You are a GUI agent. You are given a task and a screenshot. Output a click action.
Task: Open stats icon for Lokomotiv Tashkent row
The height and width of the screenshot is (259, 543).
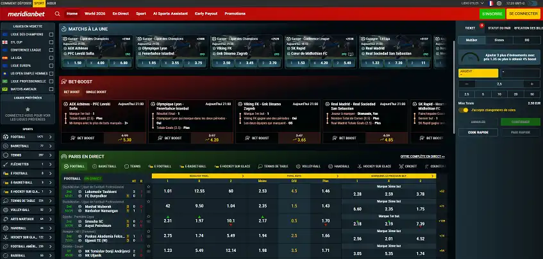coord(149,192)
